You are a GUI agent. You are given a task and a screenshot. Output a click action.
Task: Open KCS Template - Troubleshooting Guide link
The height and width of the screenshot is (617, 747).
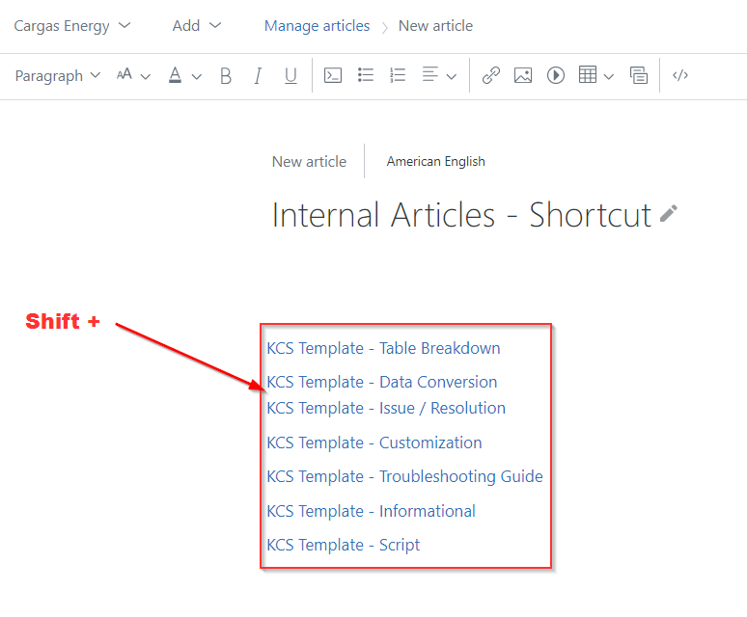(x=405, y=476)
